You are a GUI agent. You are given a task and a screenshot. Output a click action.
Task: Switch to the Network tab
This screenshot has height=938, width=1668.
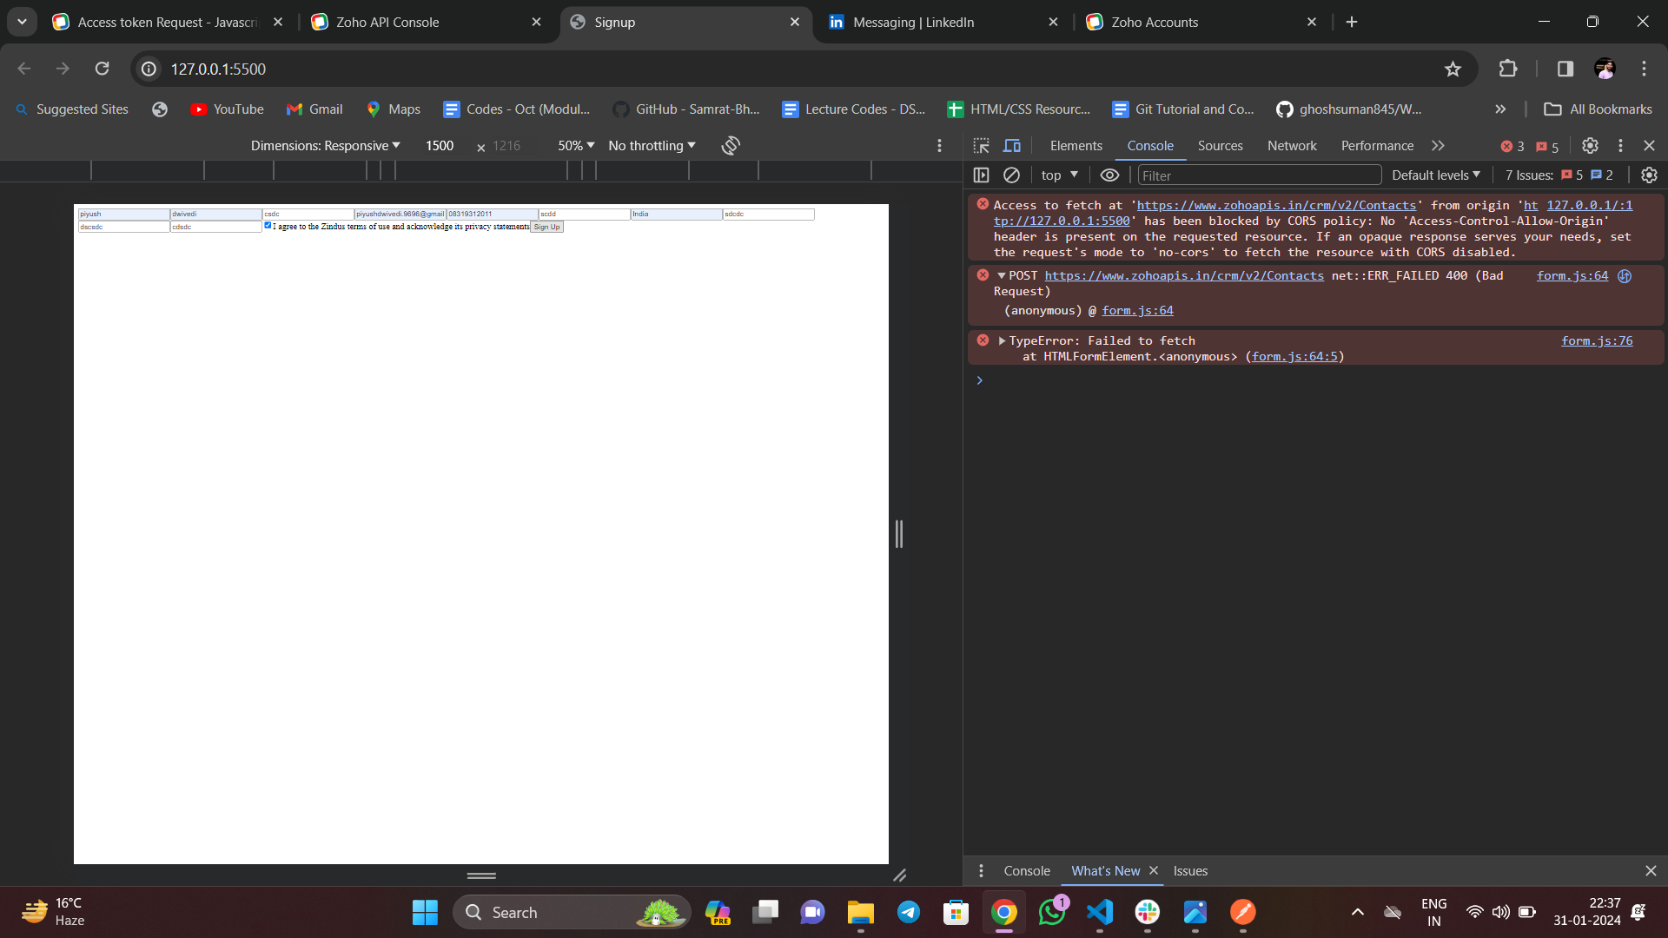(1291, 146)
